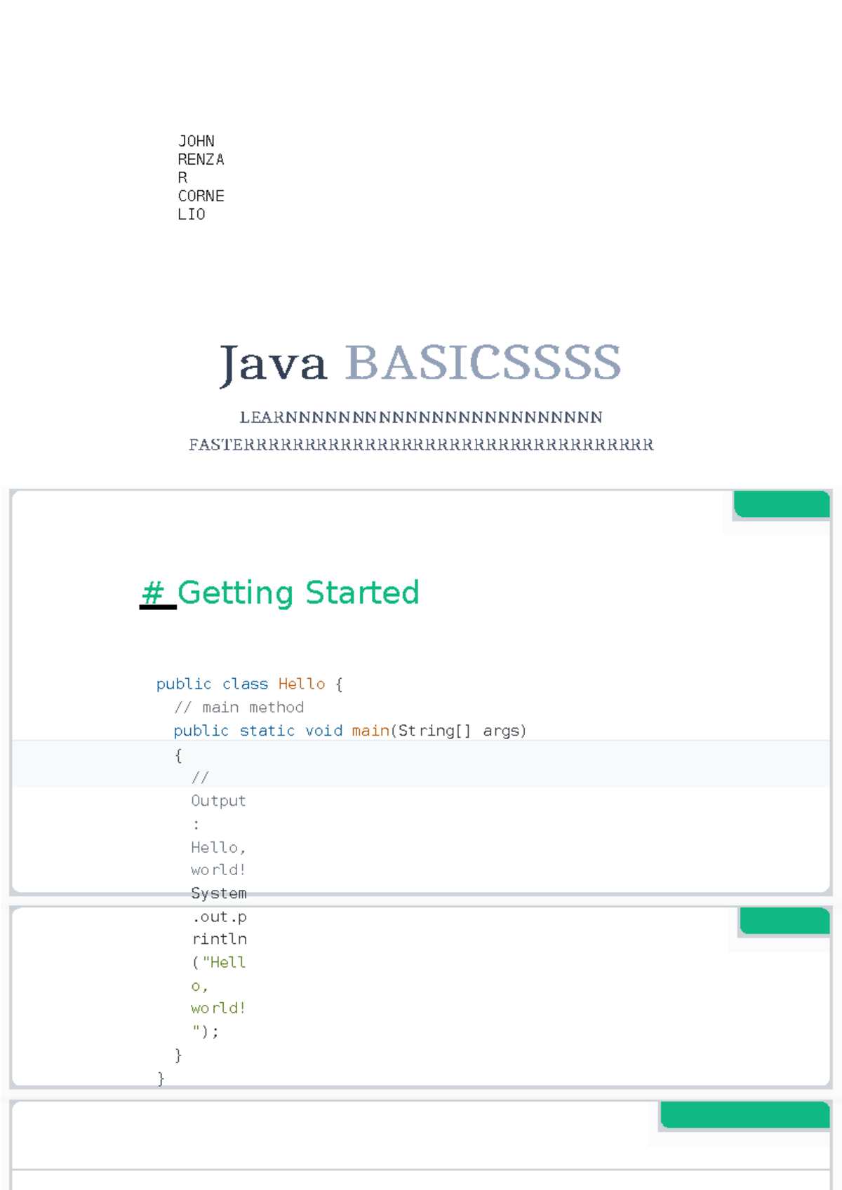Click the CORNE text line
This screenshot has width=842, height=1190.
[201, 196]
